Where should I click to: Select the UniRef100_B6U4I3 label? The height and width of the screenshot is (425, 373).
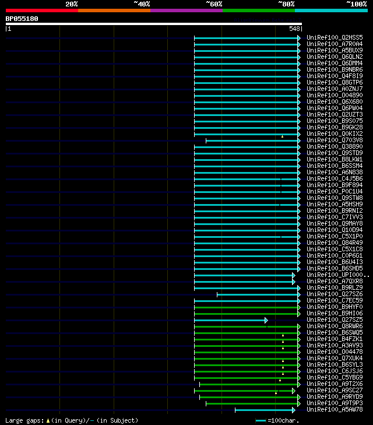pos(335,262)
